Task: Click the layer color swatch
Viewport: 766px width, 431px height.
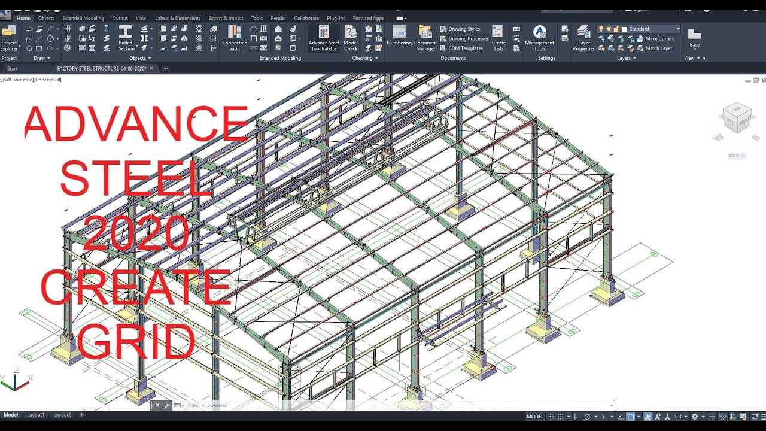Action: [625, 29]
